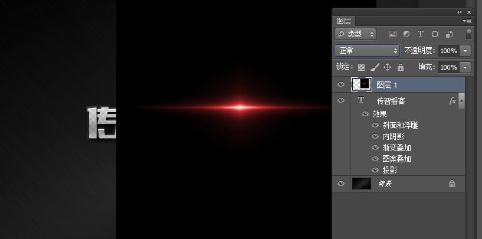Close the layers panel with X
This screenshot has width=482, height=239.
469,12
